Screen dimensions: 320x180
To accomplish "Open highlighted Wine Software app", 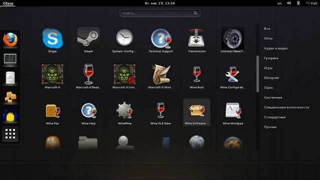I will [196, 112].
